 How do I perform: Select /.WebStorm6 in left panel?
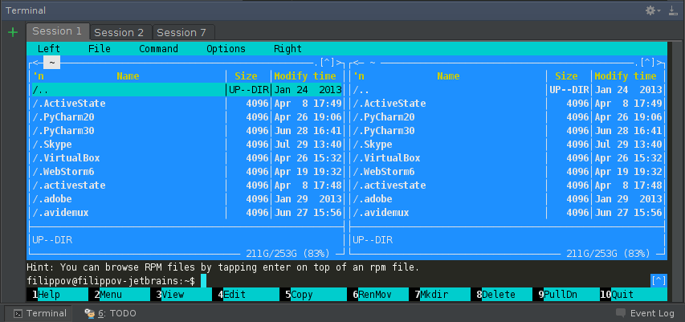pyautogui.click(x=186, y=172)
